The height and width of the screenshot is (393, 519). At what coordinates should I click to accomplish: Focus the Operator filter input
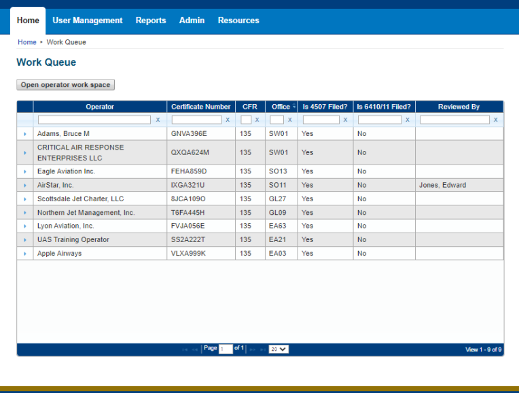coord(94,120)
